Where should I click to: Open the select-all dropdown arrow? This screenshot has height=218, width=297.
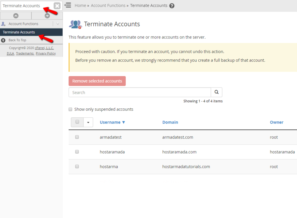tap(88, 122)
